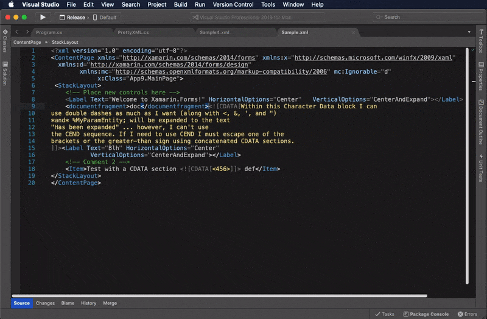
Task: Open the Help menu
Action: (x=317, y=4)
